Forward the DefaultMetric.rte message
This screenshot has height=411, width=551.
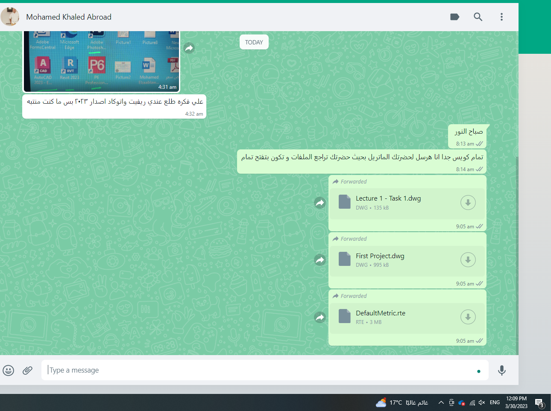coord(320,317)
